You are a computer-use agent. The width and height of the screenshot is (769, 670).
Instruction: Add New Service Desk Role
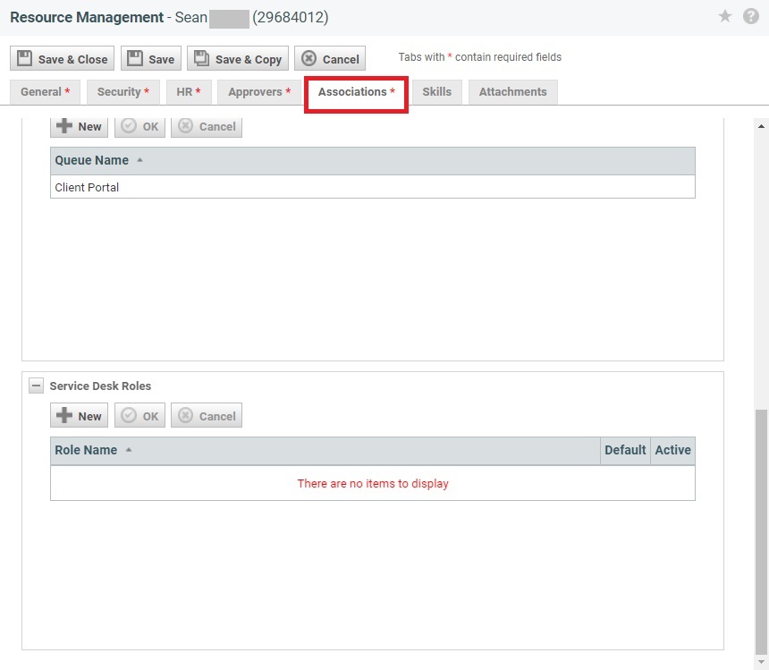[80, 416]
